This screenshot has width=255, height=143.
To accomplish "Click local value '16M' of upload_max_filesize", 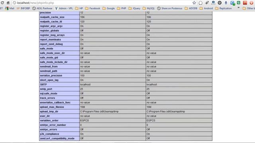I will [82, 107].
